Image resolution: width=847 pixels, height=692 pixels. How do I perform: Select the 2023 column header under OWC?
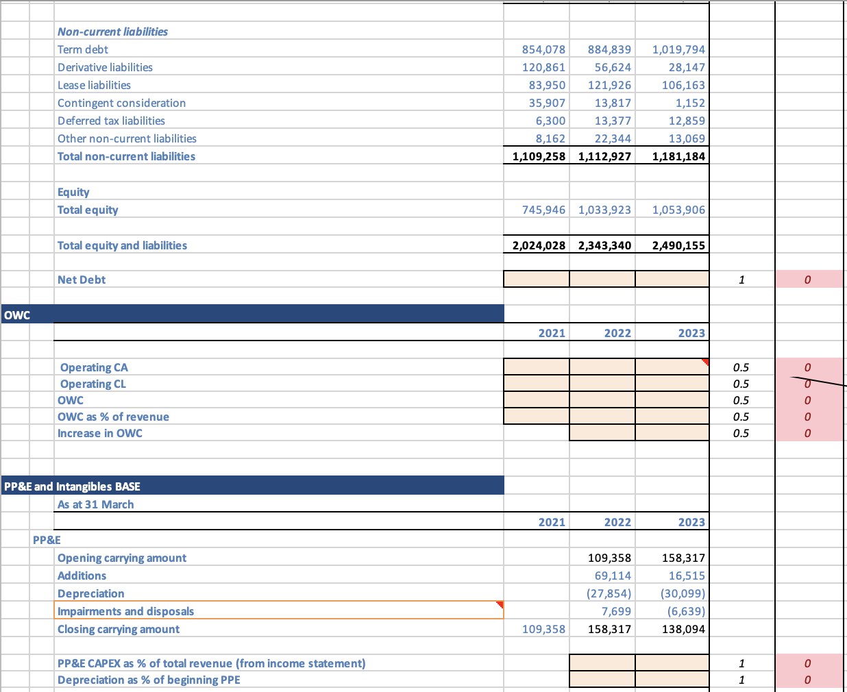[x=691, y=333]
